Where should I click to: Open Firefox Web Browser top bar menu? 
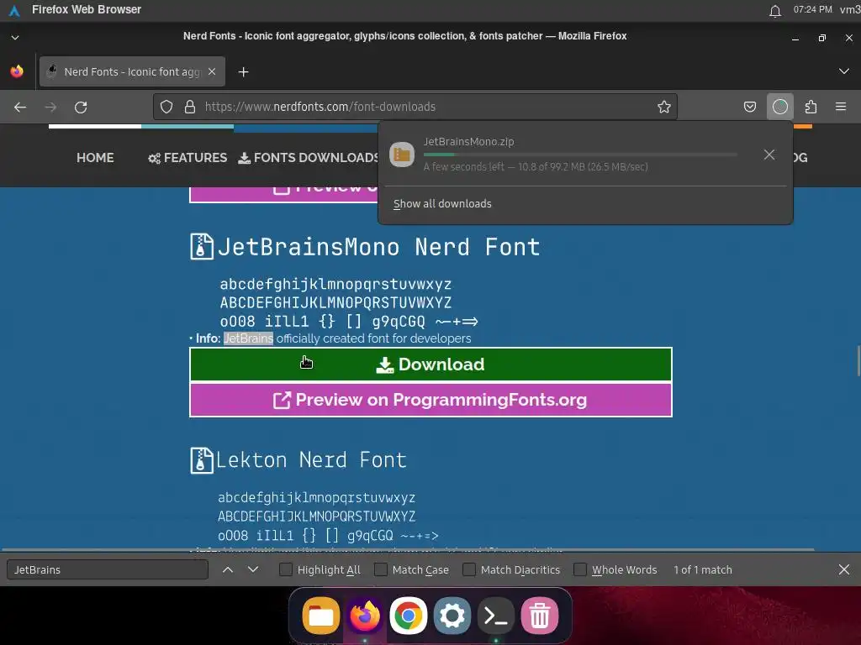(x=87, y=10)
